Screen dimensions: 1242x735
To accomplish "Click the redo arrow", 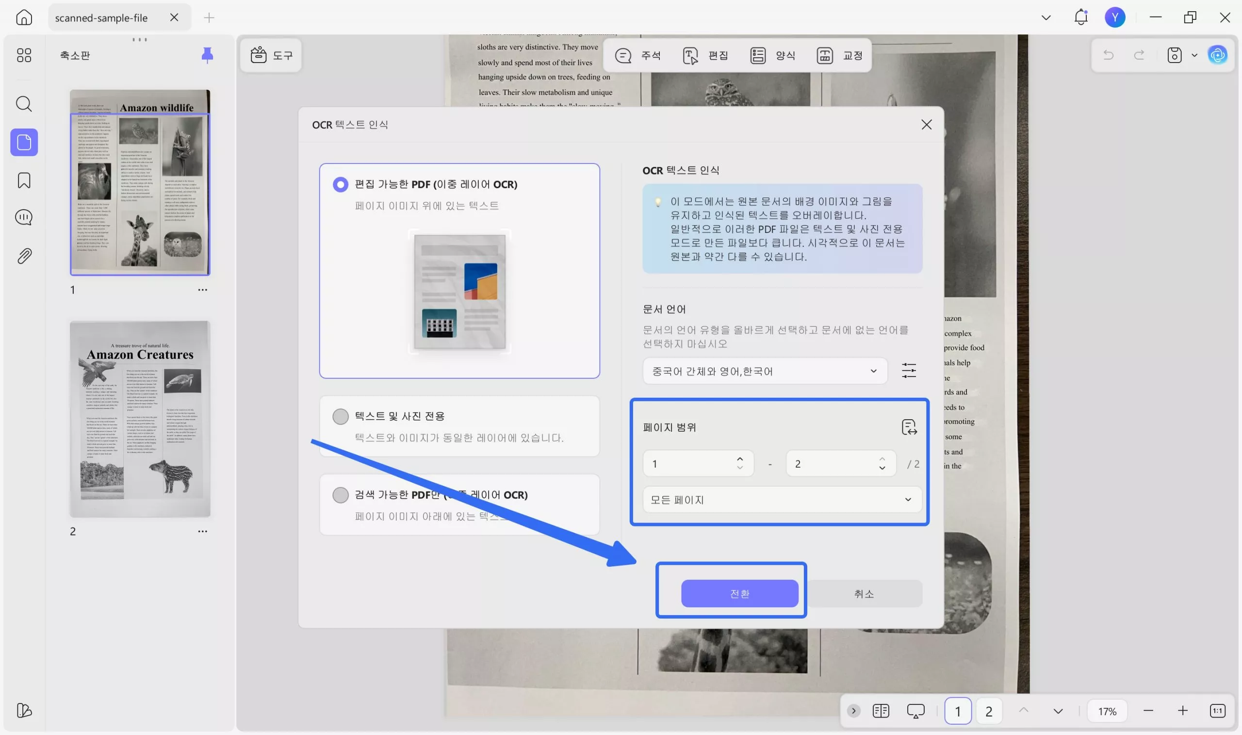I will (1139, 55).
